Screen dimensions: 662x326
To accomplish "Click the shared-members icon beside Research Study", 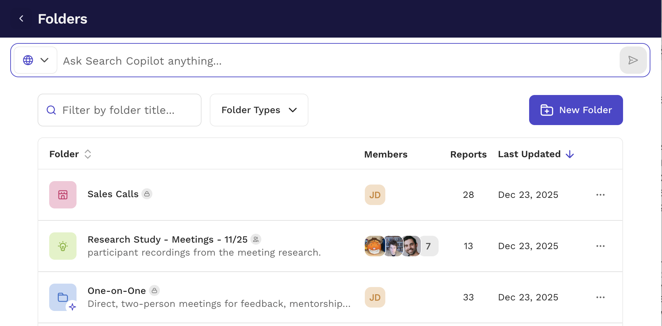I will tap(256, 239).
